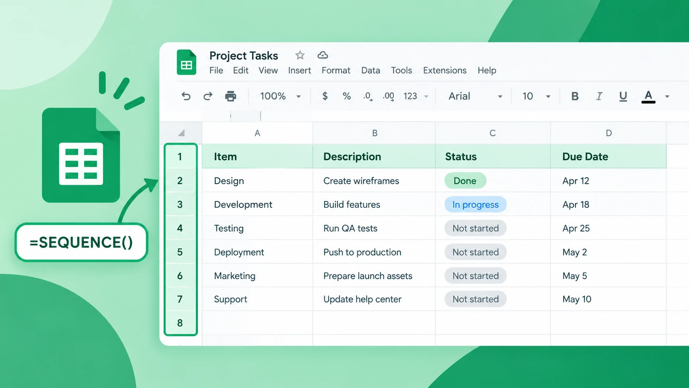Select column C header
This screenshot has width=689, height=388.
click(493, 133)
